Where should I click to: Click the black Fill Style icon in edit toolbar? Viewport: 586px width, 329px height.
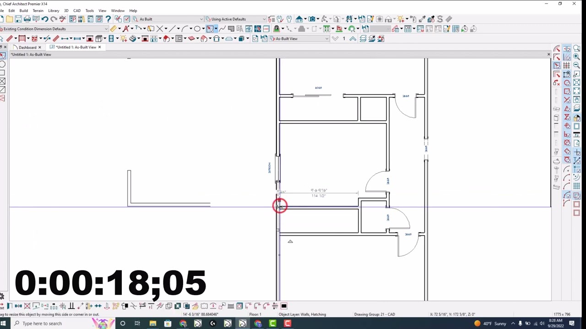click(x=284, y=306)
